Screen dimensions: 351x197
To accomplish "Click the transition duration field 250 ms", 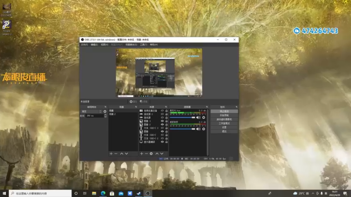I will 94,116.
